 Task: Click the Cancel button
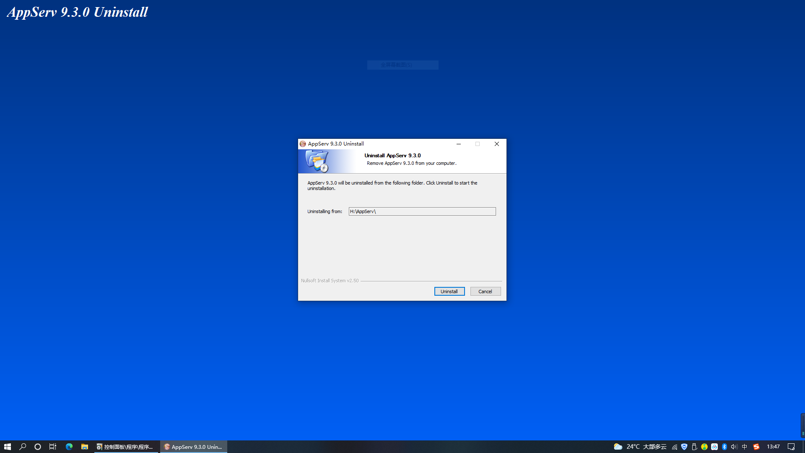click(x=485, y=292)
